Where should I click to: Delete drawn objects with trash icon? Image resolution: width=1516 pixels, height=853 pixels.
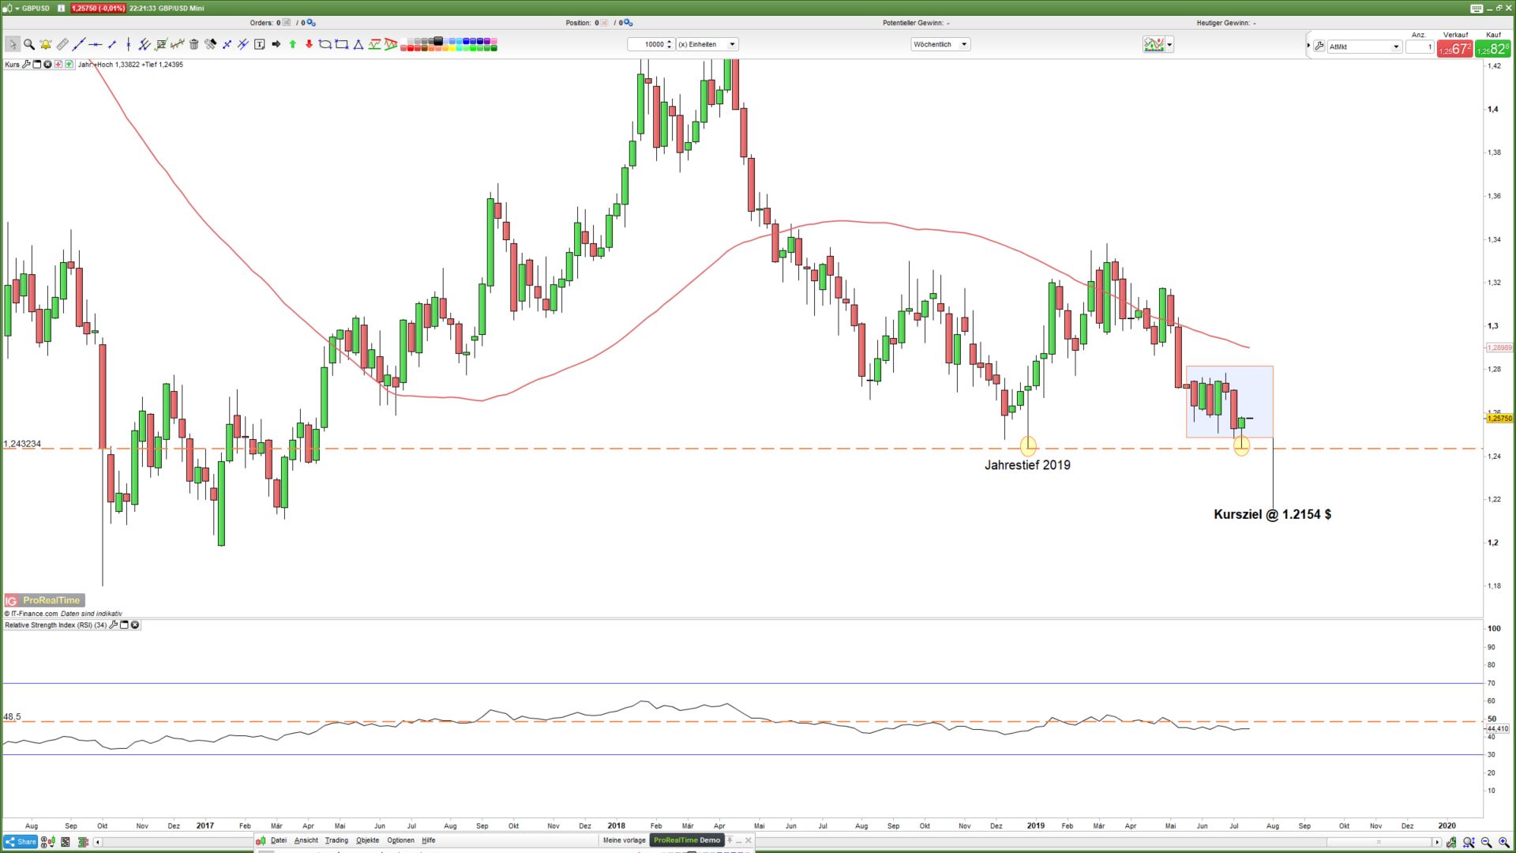tap(194, 44)
